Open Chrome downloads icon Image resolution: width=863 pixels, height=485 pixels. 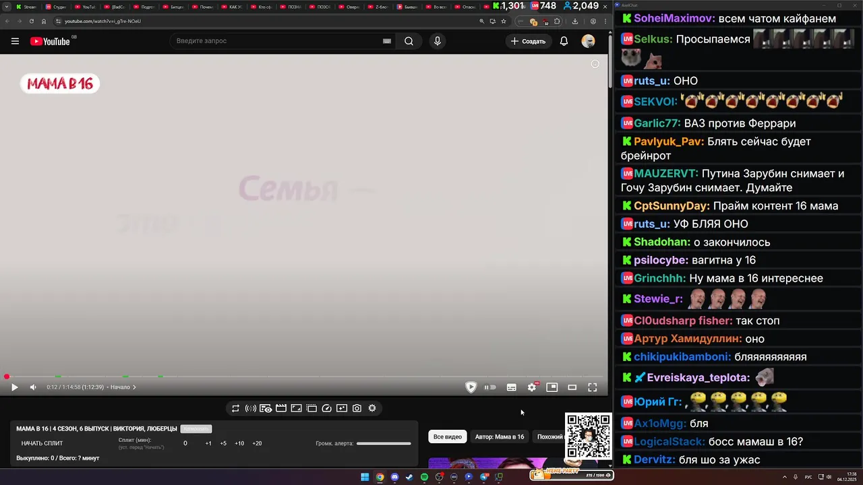[574, 21]
